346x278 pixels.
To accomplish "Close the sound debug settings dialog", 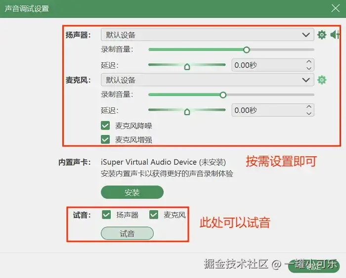I will point(336,8).
